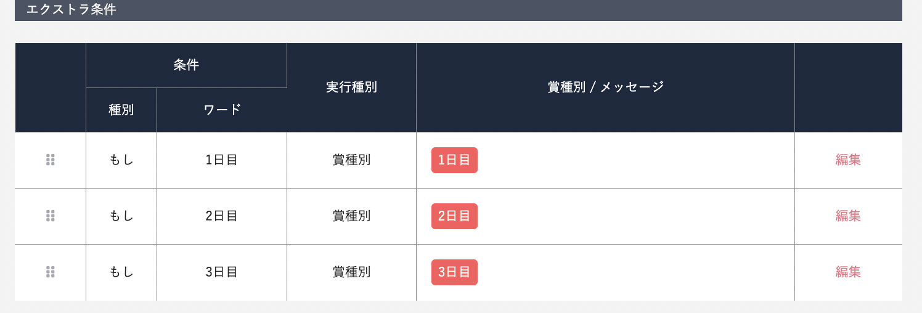Grab the drag handle of the 2日目 row
This screenshot has height=313, width=922.
click(x=51, y=216)
